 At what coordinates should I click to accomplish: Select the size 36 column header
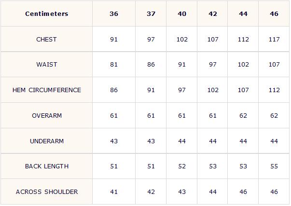coord(114,14)
